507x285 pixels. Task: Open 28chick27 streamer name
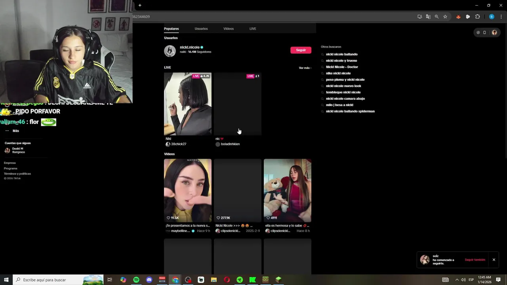pos(179,144)
